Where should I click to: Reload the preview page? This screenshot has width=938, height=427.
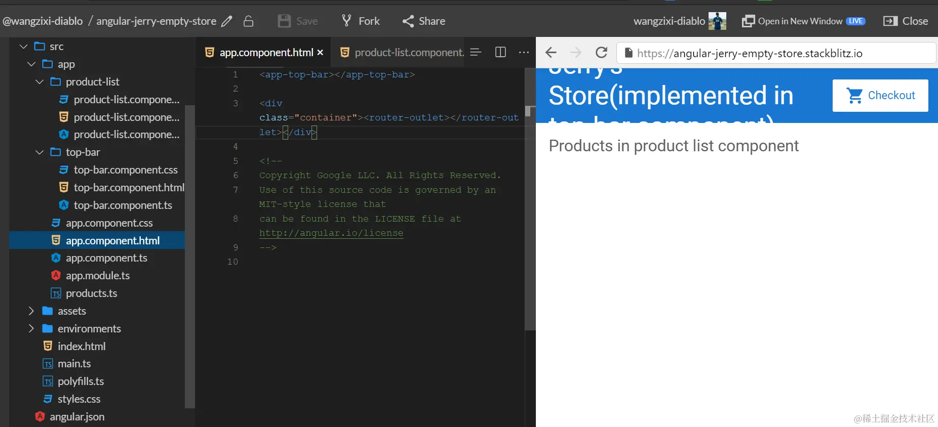[x=601, y=53]
